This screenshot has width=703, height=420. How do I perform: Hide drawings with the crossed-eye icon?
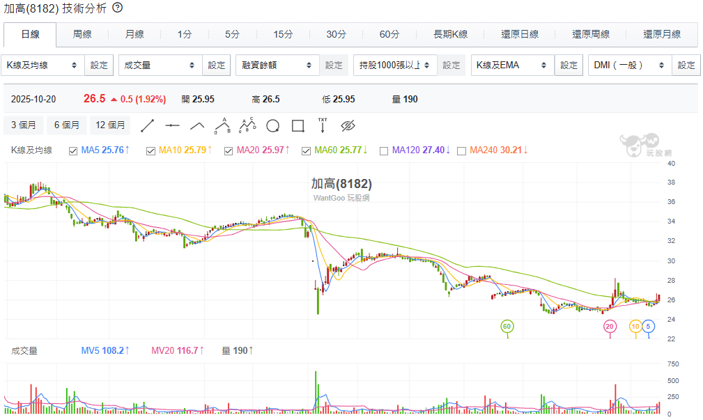pyautogui.click(x=348, y=126)
